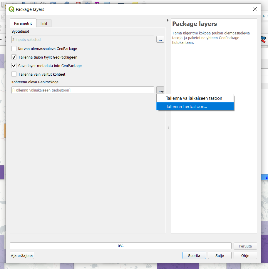The width and height of the screenshot is (268, 269).
Task: Enable Korvaa olemassaoleva GeoPackage checkbox
Action: pos(14,49)
